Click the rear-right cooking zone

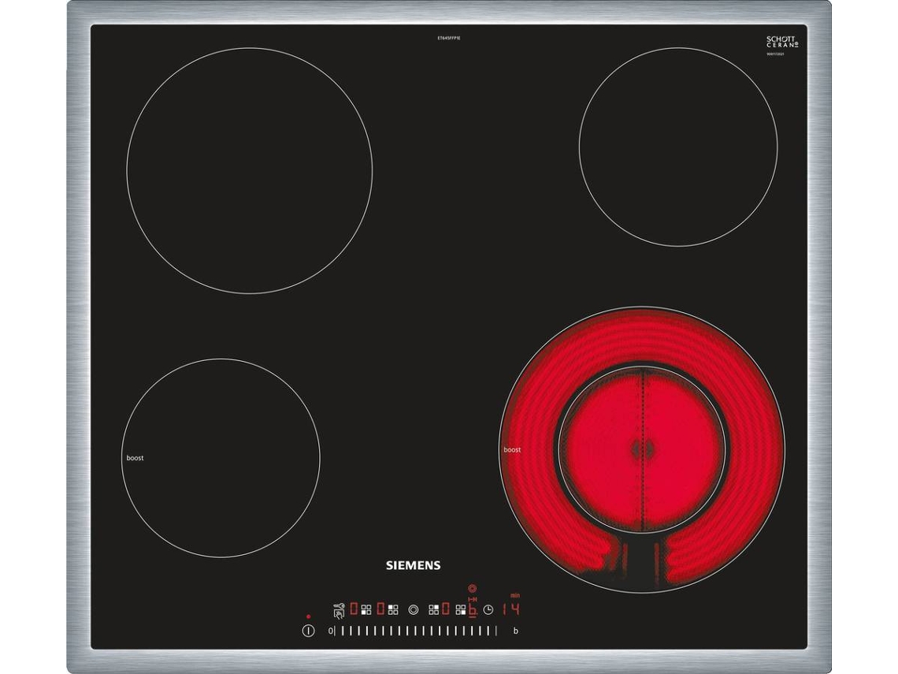(x=678, y=147)
